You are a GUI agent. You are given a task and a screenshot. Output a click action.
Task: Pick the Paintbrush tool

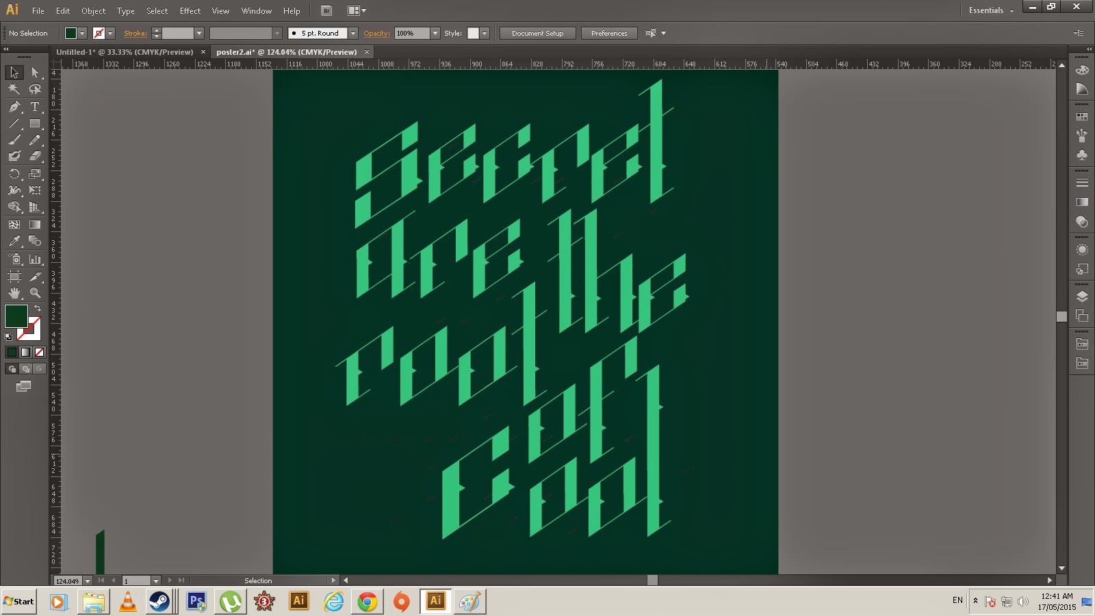coord(14,140)
